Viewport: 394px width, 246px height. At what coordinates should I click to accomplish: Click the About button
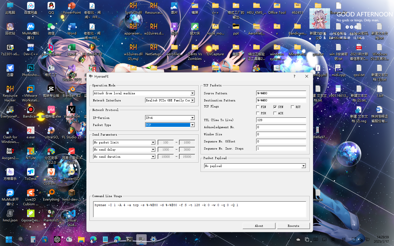(x=259, y=226)
